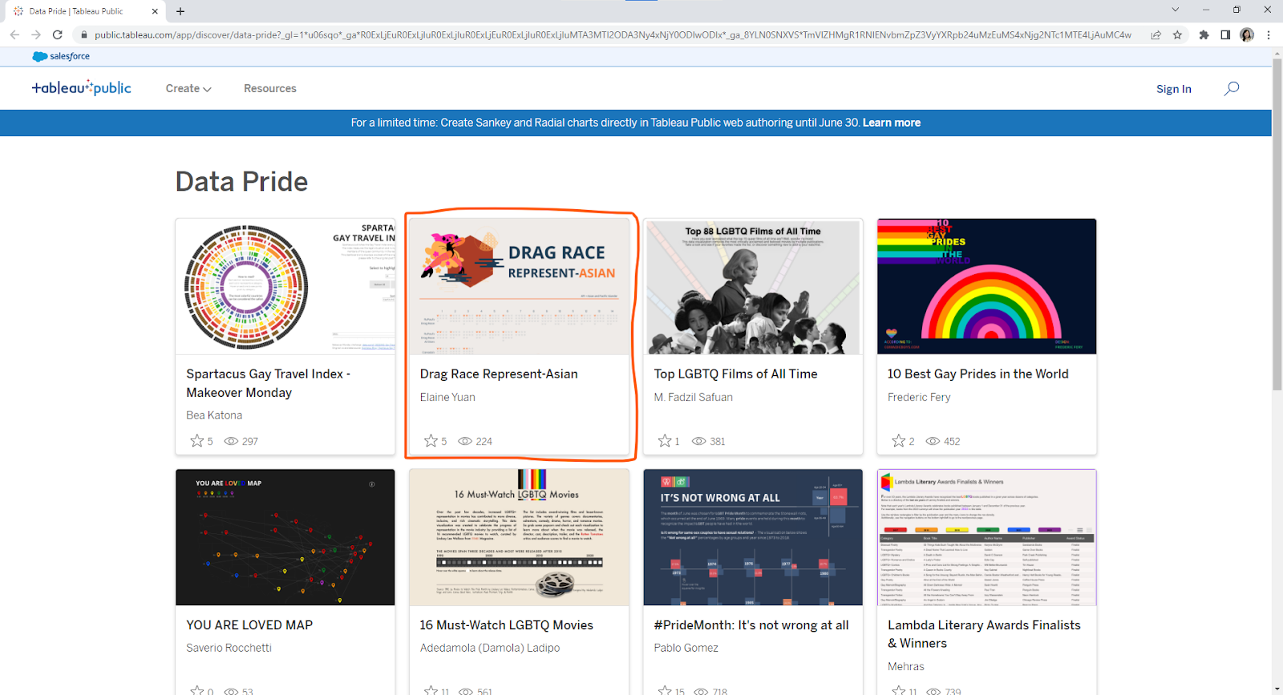View author Bea Katona's profile
Screen dimensions: 1283x695
coord(214,415)
